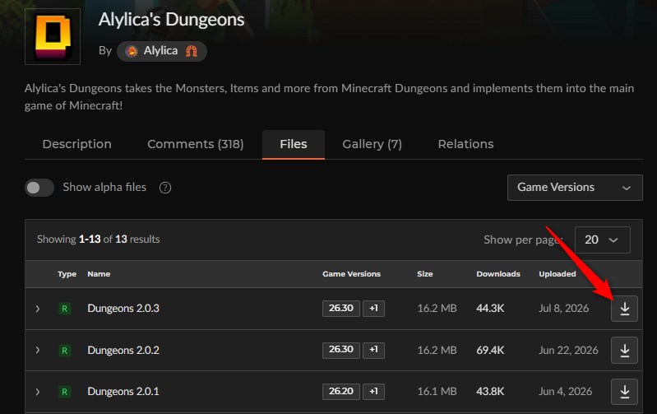Open the Alylica author profile link
This screenshot has width=657, height=414.
(162, 51)
